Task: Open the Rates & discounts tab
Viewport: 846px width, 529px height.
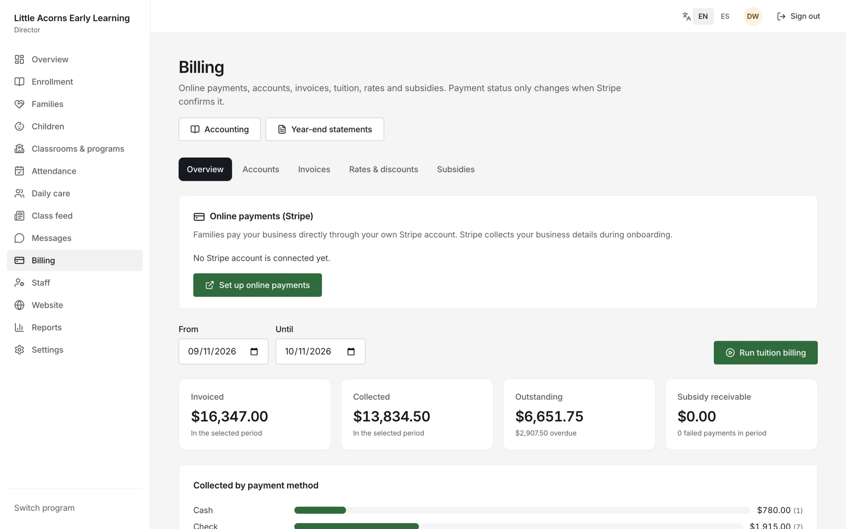Action: click(x=384, y=169)
